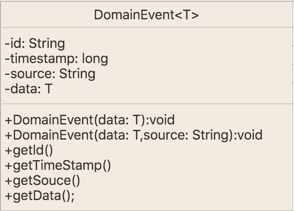This screenshot has height=211, width=294.
Task: Click the +getId() method
Action: [x=29, y=150]
